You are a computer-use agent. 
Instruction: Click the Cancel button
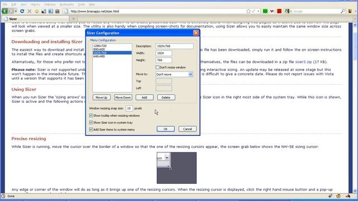pyautogui.click(x=187, y=129)
